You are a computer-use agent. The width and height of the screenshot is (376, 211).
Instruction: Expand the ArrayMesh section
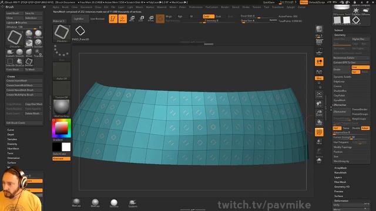[x=340, y=168]
